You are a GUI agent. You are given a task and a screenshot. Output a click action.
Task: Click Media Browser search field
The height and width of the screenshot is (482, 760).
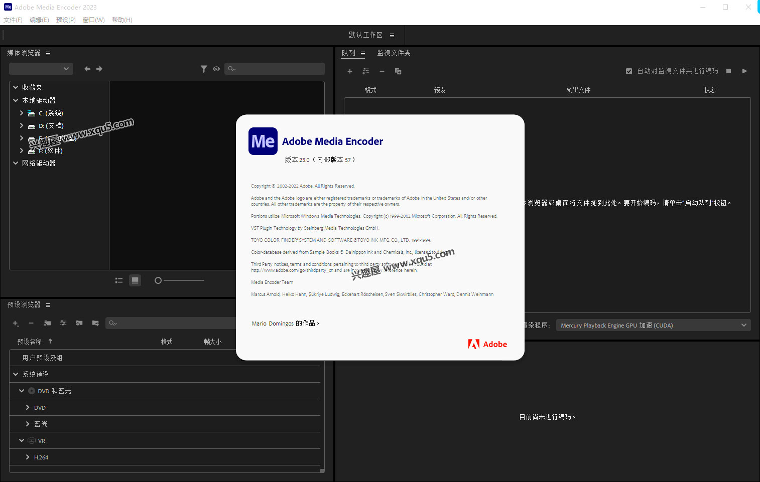275,69
